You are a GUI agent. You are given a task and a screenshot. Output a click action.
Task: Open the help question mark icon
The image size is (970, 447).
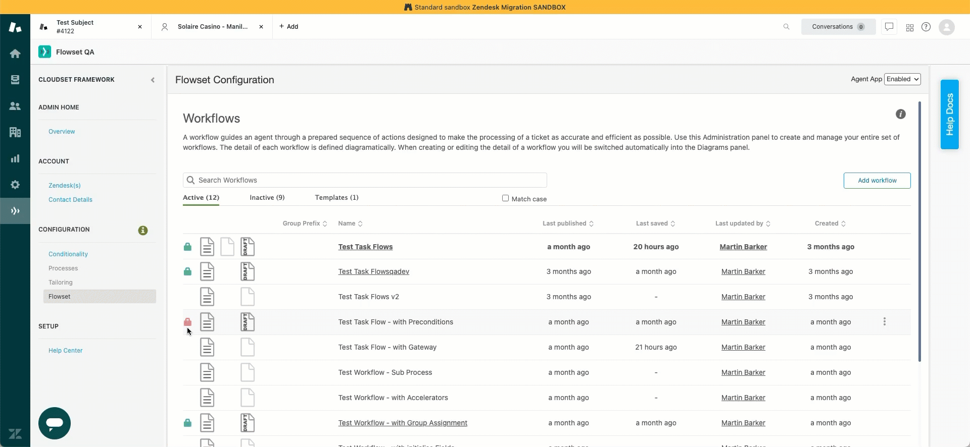[926, 27]
